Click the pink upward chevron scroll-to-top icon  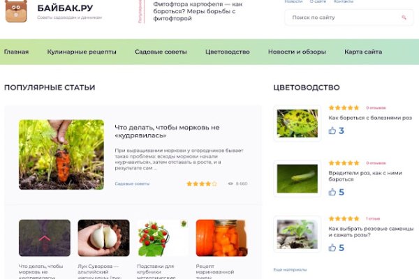coord(45,238)
